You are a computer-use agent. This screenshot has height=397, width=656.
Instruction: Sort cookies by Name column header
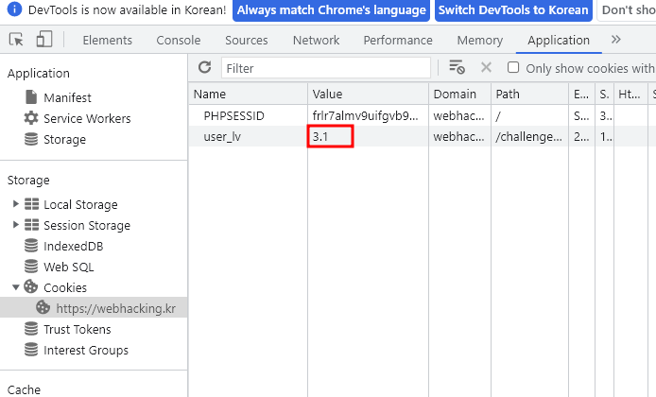point(248,94)
